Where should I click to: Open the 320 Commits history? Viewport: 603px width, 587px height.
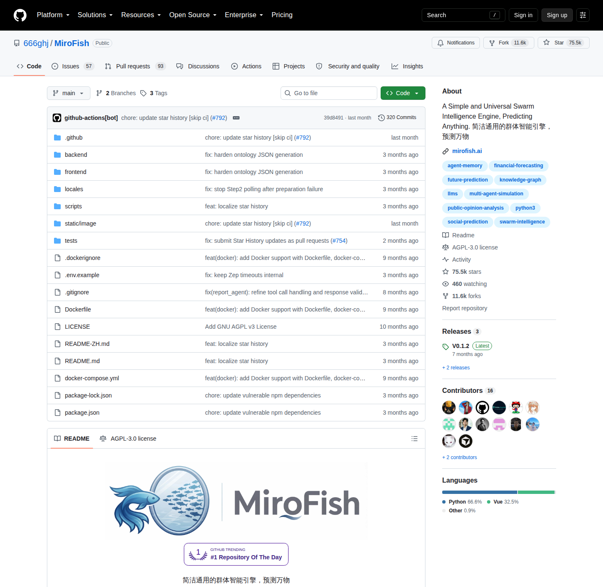397,118
